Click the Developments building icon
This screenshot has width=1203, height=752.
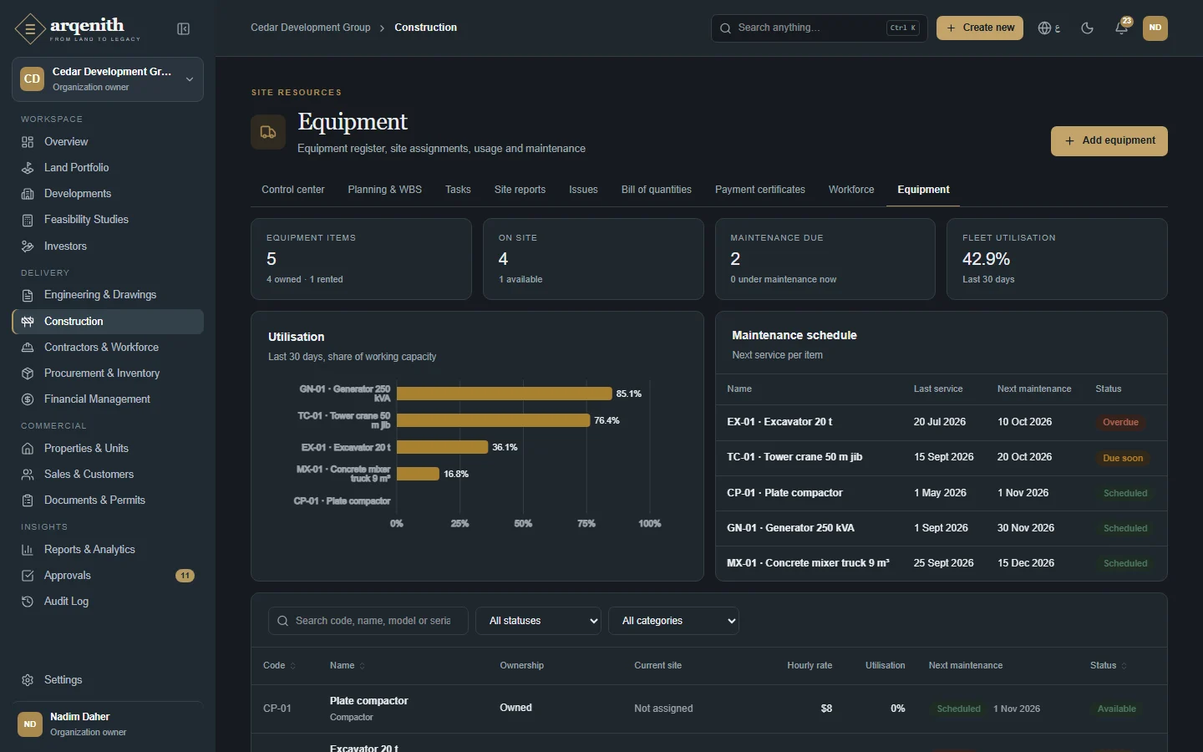[28, 194]
